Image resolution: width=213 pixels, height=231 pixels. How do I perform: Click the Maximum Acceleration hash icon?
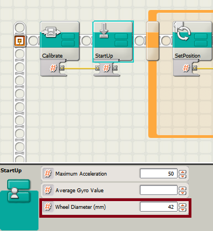pyautogui.click(x=48, y=173)
